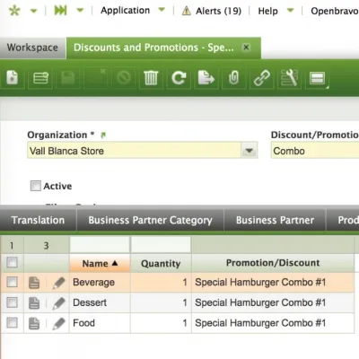Refresh the record with the reload icon
Image resolution: width=359 pixels, height=359 pixels.
point(179,78)
